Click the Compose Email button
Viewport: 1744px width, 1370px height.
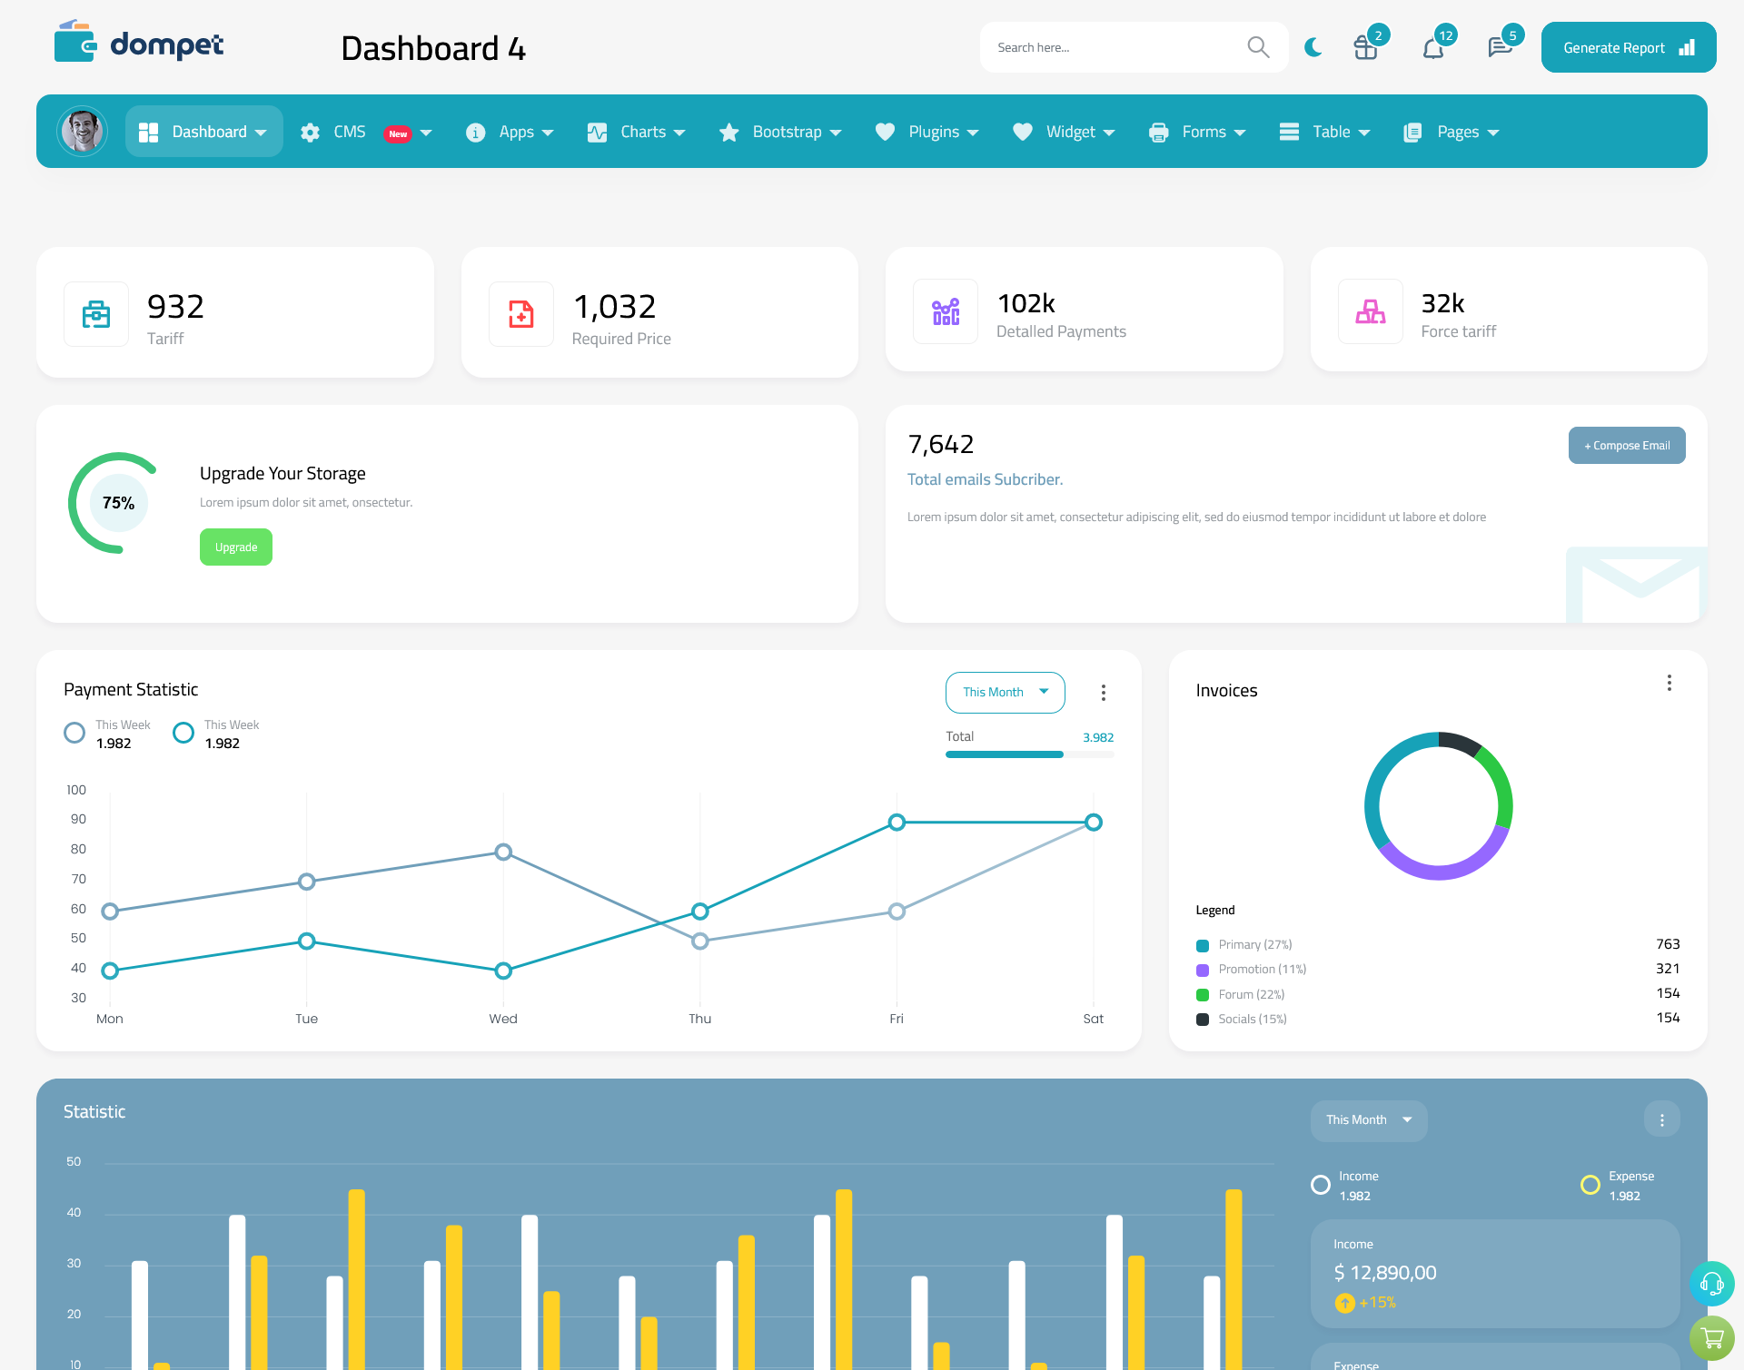(x=1625, y=446)
